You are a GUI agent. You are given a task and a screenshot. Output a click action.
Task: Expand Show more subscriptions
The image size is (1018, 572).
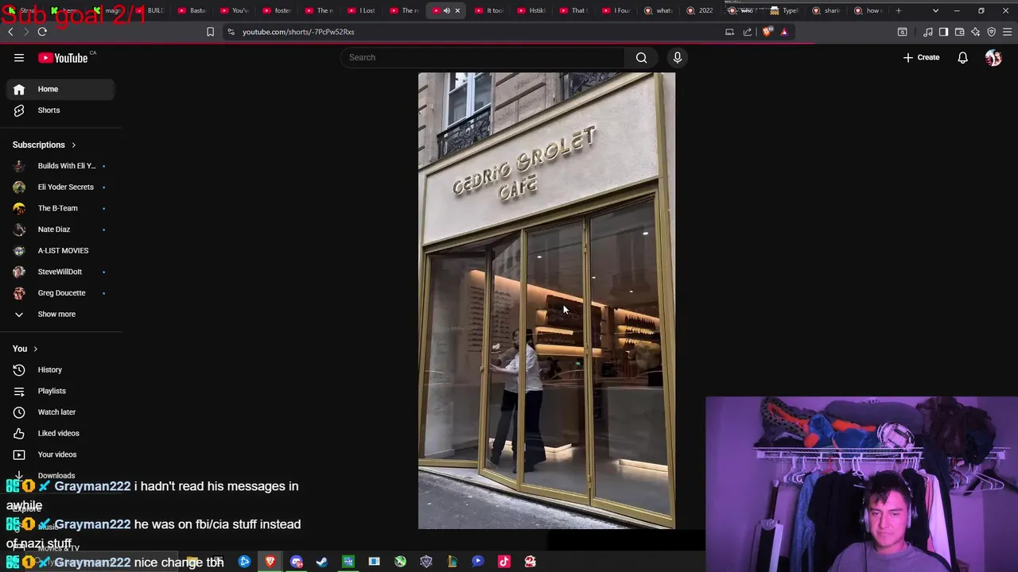[60, 314]
